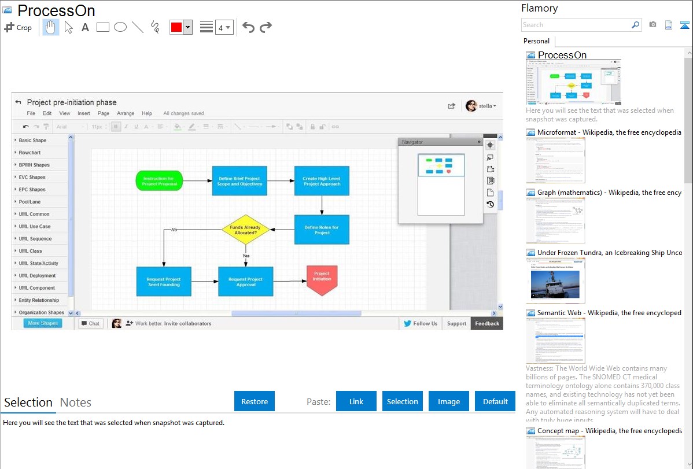Image resolution: width=693 pixels, height=469 pixels.
Task: Expand the Pool/Lane category
Action: (30, 202)
